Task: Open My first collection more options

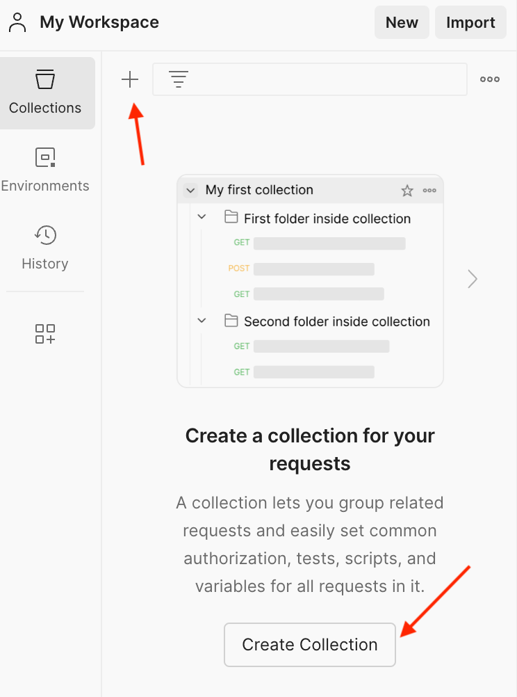Action: point(429,191)
